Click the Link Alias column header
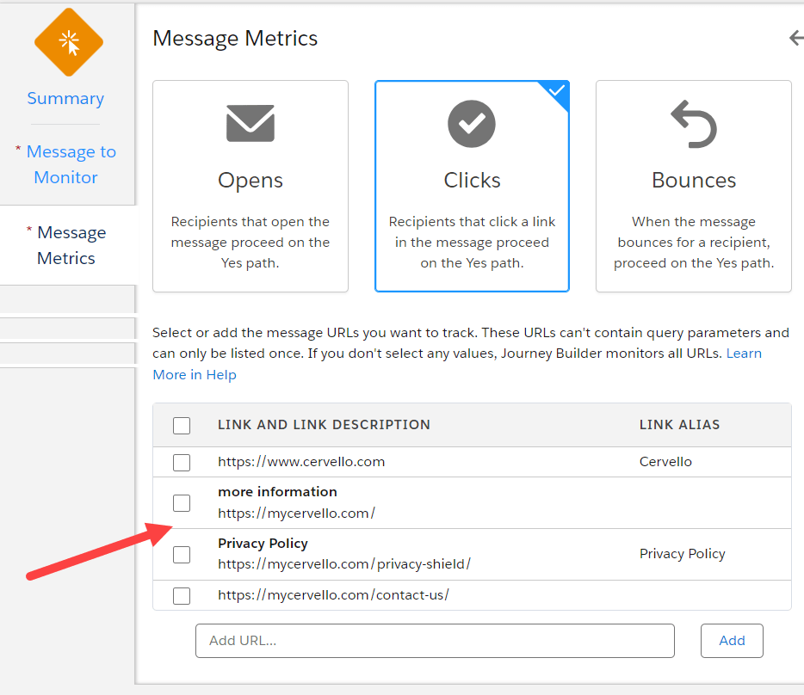The width and height of the screenshot is (804, 695). click(679, 425)
